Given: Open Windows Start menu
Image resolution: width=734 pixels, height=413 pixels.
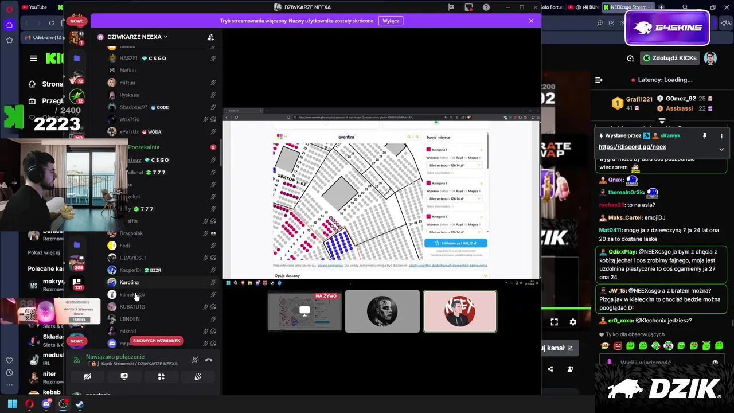Looking at the screenshot, I should pyautogui.click(x=12, y=404).
